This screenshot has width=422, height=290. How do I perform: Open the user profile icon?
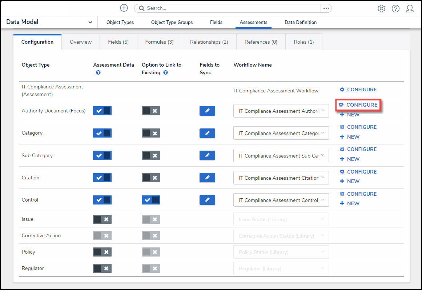(x=410, y=8)
